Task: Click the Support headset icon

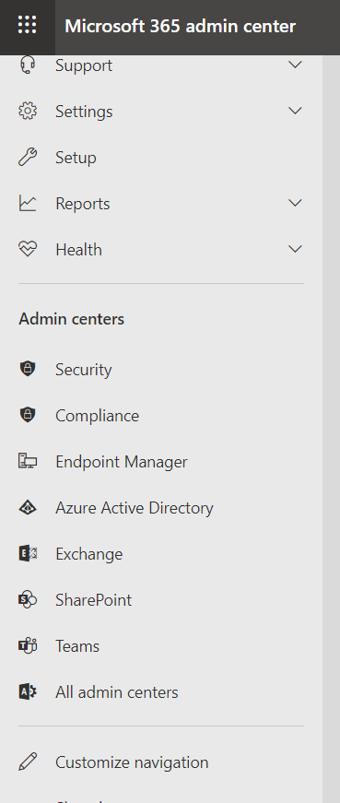Action: pos(28,65)
